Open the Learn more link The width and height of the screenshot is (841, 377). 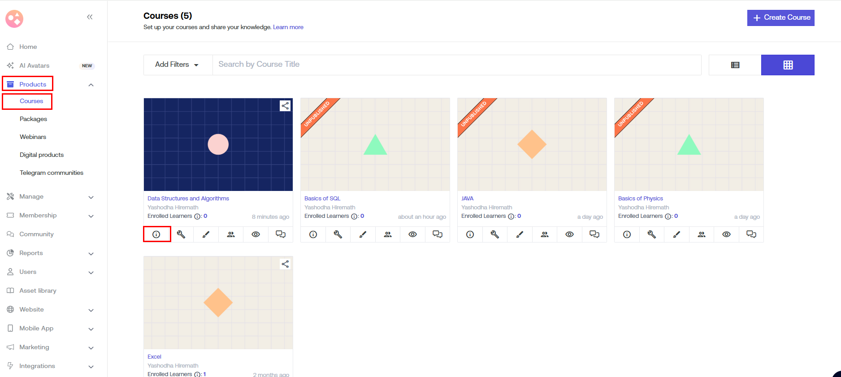click(288, 27)
